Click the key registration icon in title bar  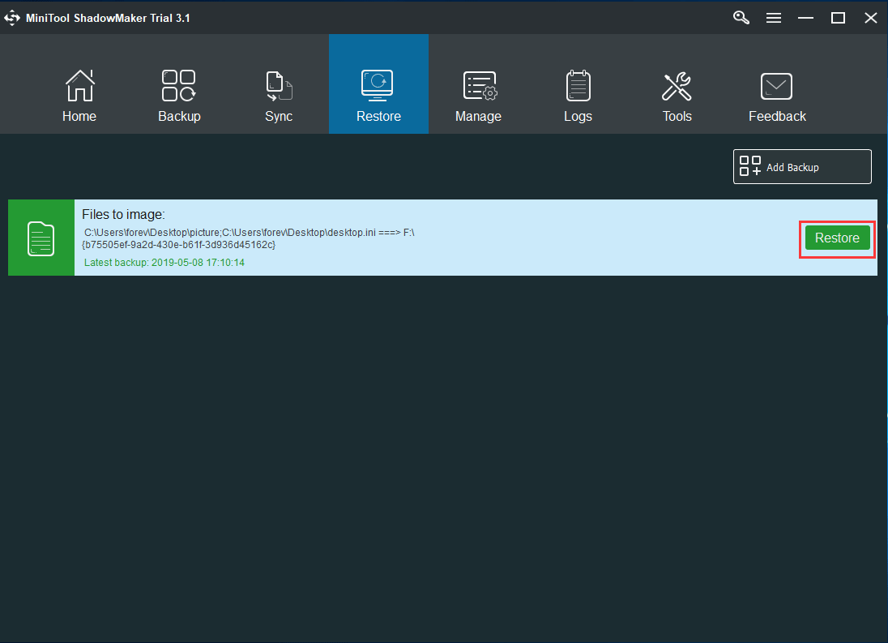[741, 17]
